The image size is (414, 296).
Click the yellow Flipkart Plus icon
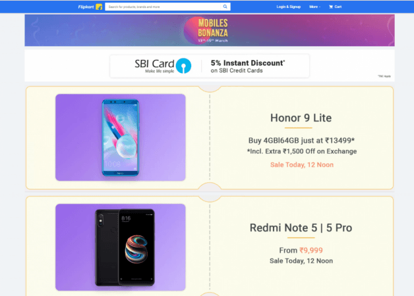(x=99, y=7)
